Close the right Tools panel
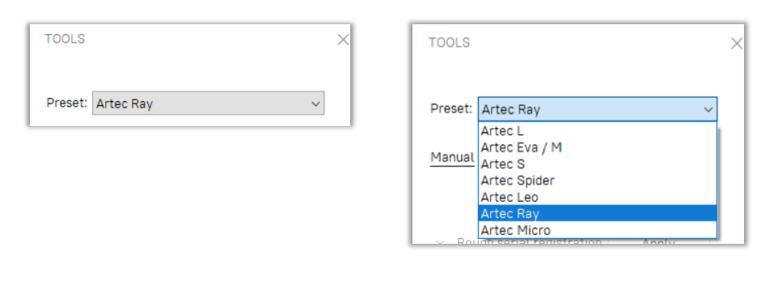This screenshot has width=782, height=302. tap(737, 44)
